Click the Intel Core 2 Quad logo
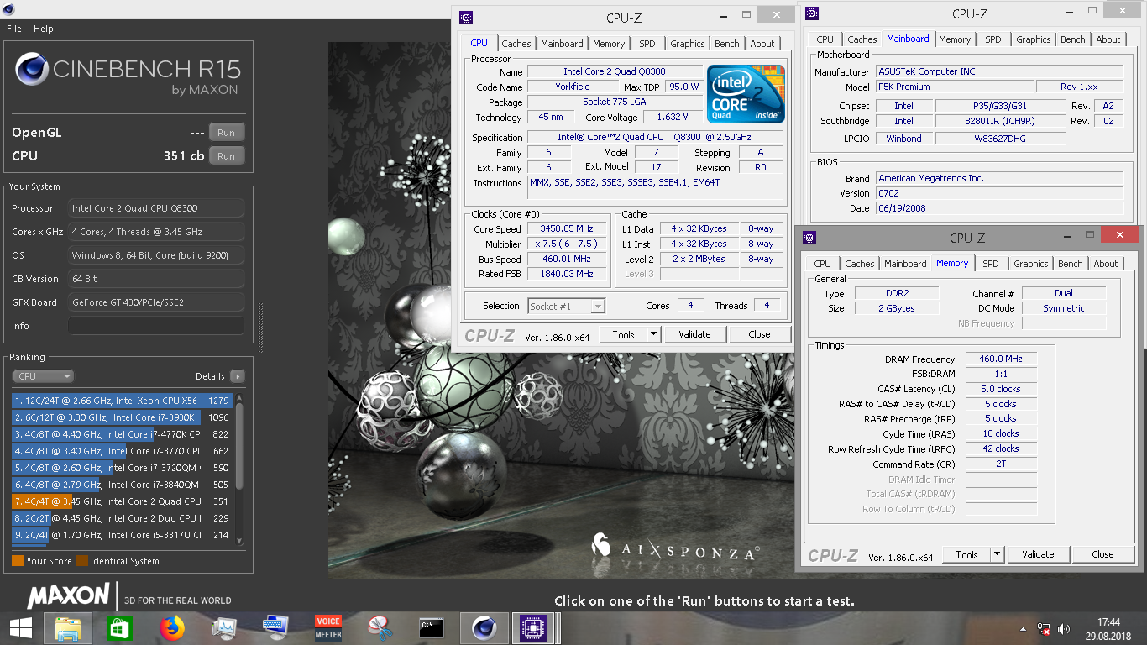The image size is (1147, 645). [x=746, y=92]
